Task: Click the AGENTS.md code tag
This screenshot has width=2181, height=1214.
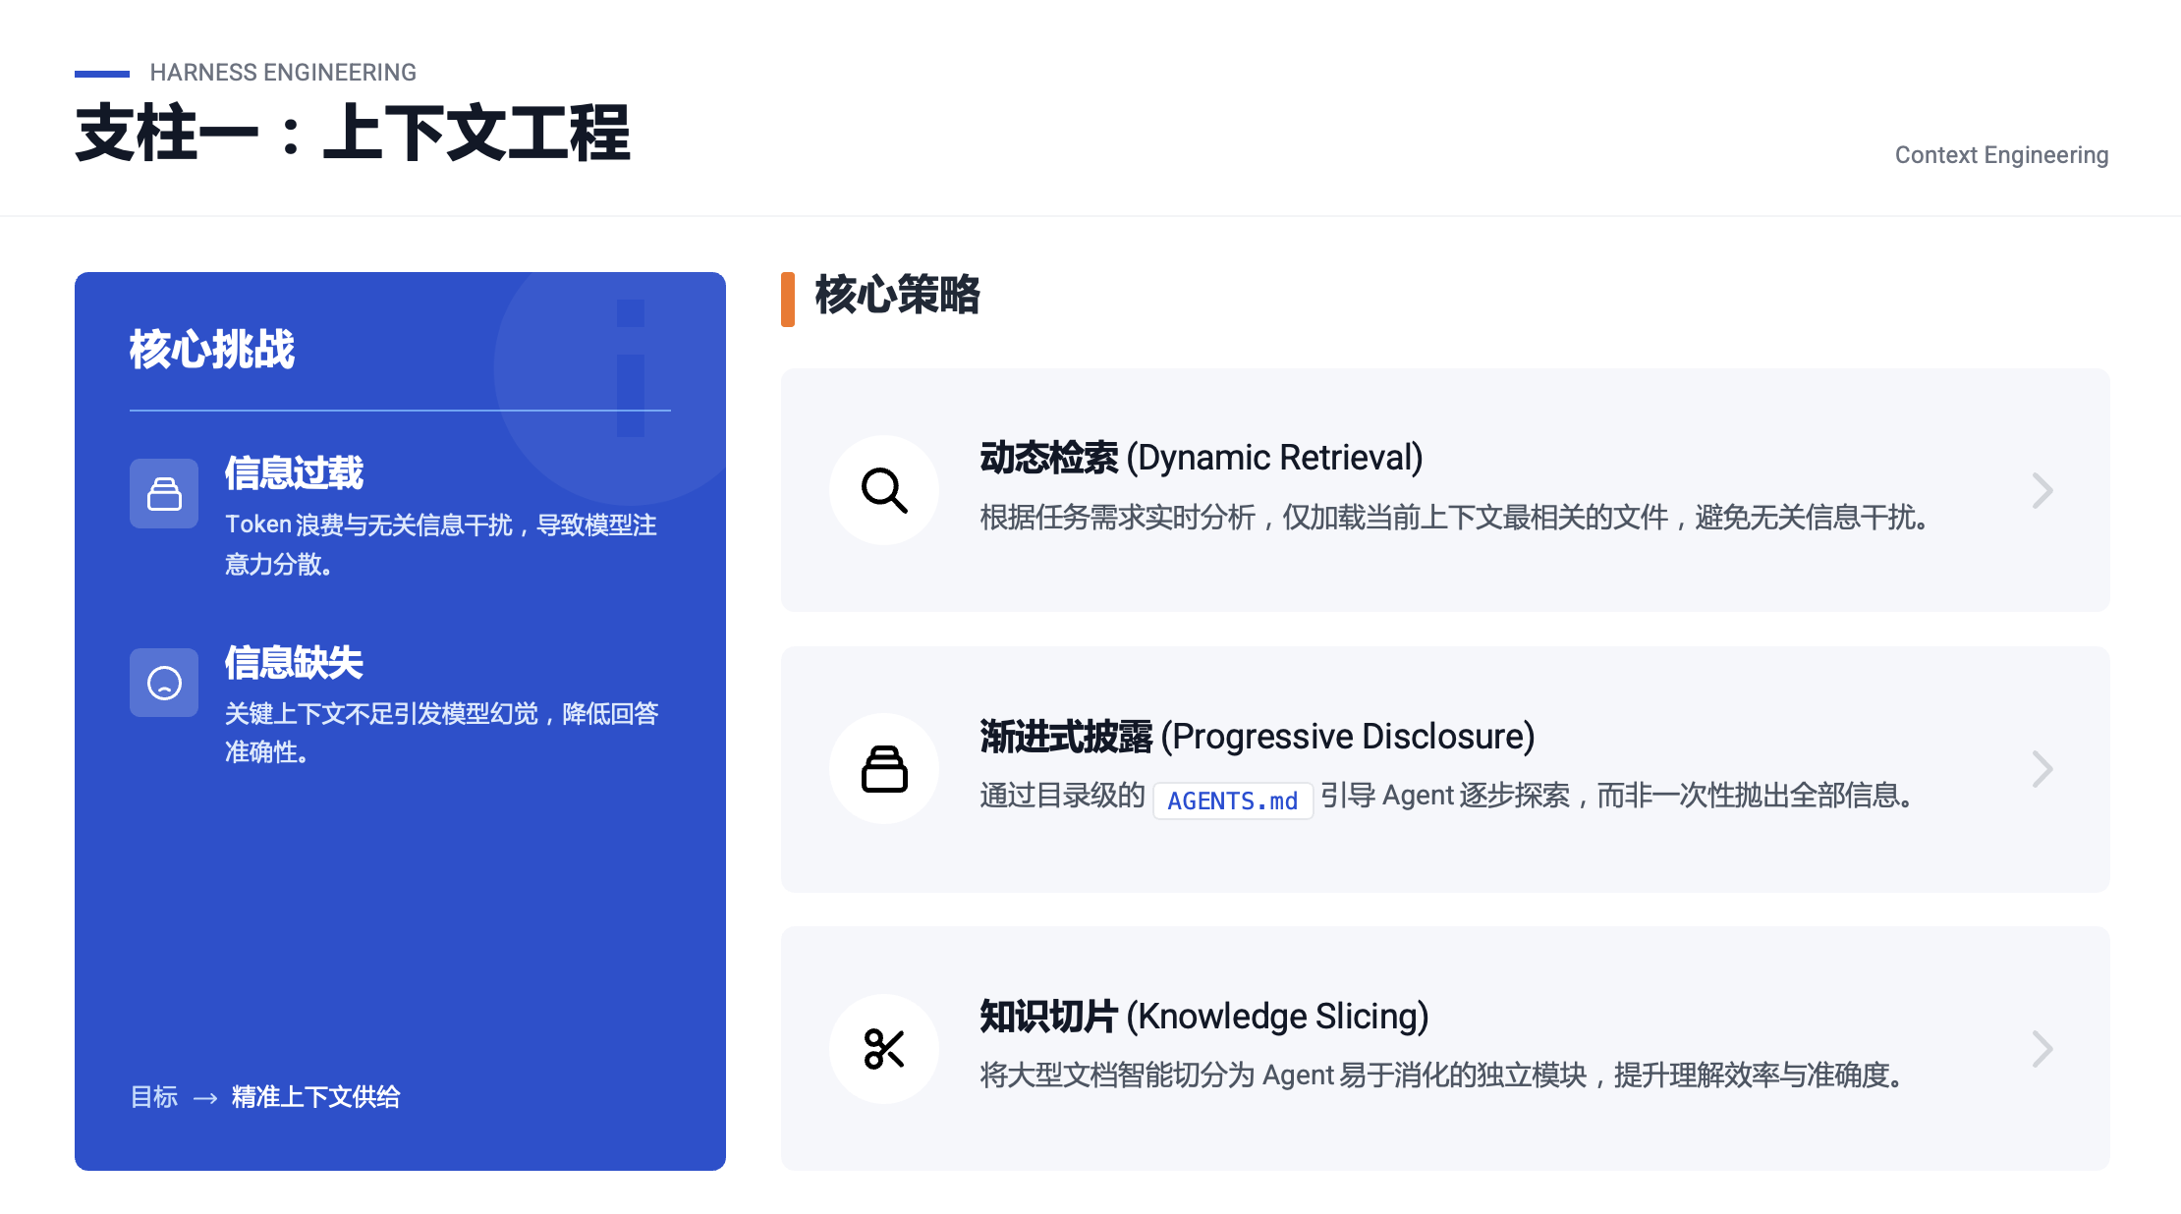Action: pos(1232,800)
